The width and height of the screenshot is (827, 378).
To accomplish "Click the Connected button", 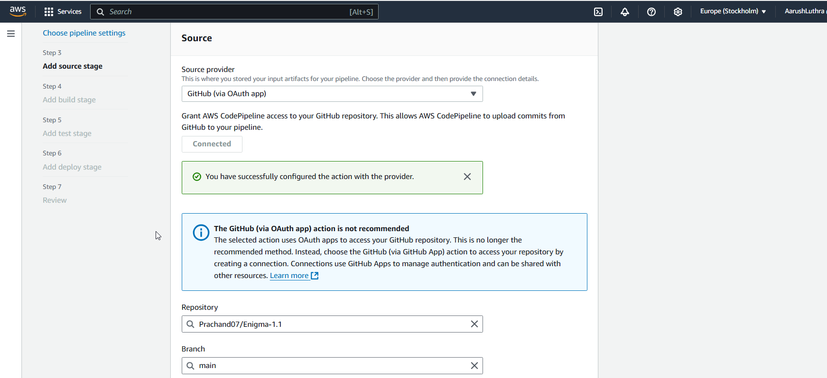I will (x=212, y=144).
